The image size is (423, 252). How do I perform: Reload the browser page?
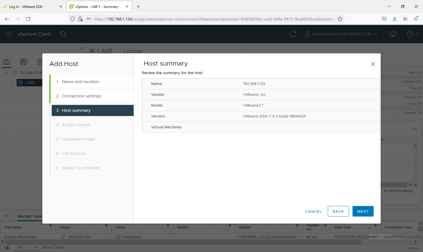click(x=28, y=19)
